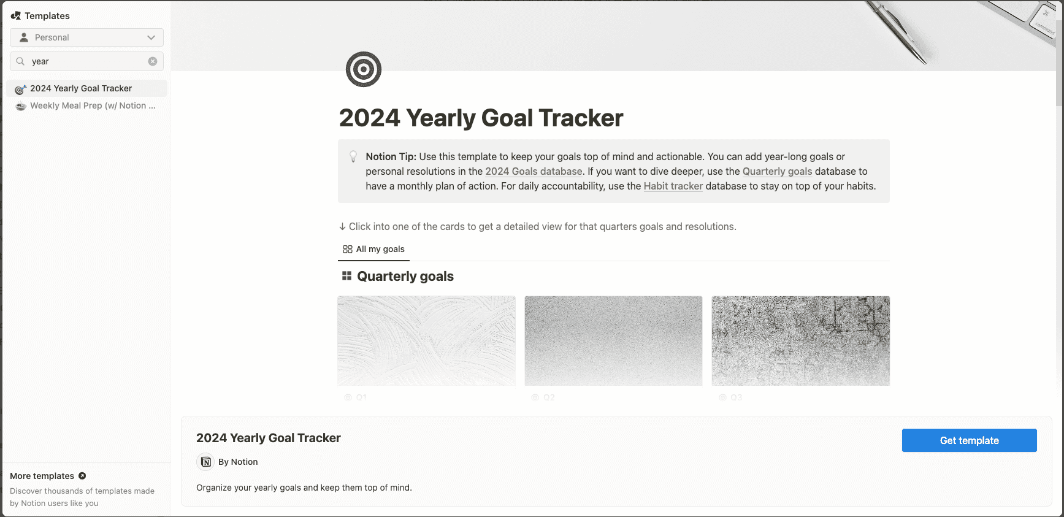
Task: Open the Q1 goals card thumbnail
Action: click(x=426, y=340)
